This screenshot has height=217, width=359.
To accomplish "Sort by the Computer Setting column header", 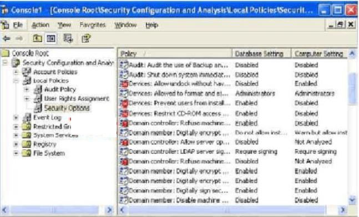I will click(319, 54).
